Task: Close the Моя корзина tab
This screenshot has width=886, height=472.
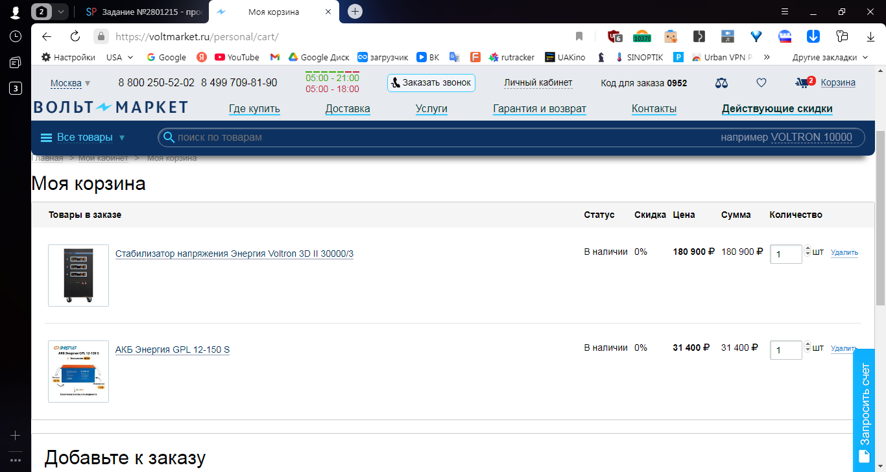Action: coord(328,12)
